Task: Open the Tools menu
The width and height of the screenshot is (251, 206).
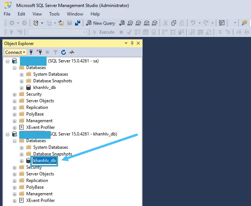Action: [54, 14]
